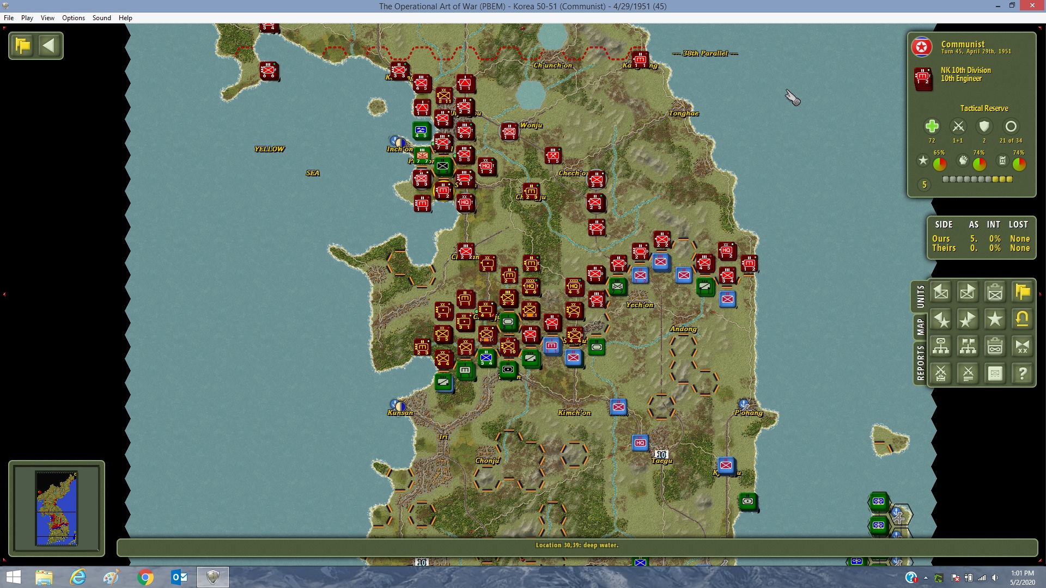Select the red unit counter at Wonju
Image resolution: width=1046 pixels, height=588 pixels.
(x=509, y=131)
